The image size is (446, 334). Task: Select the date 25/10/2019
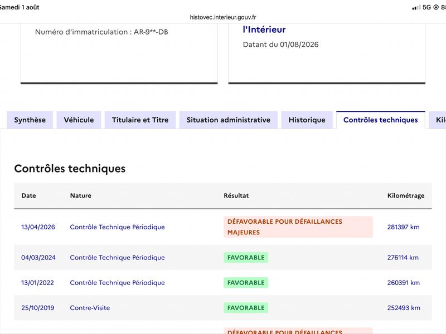pyautogui.click(x=37, y=308)
